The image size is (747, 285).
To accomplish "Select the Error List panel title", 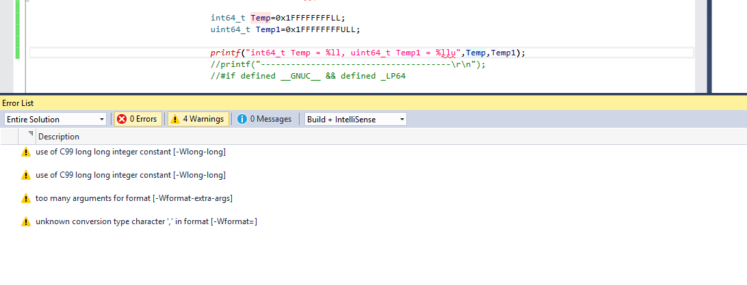I will pyautogui.click(x=18, y=103).
